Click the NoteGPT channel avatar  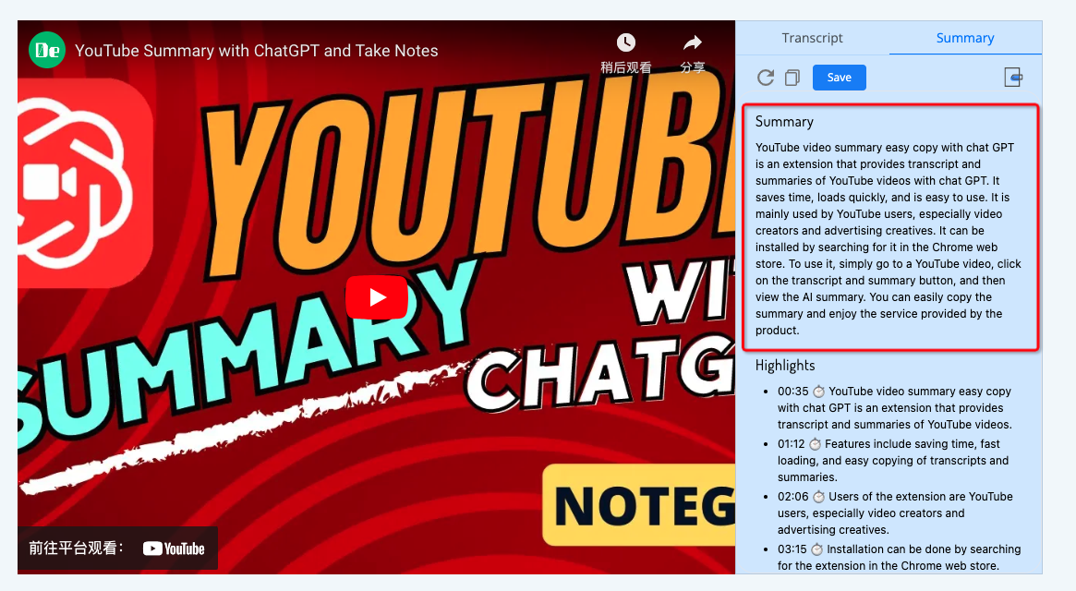tap(48, 50)
